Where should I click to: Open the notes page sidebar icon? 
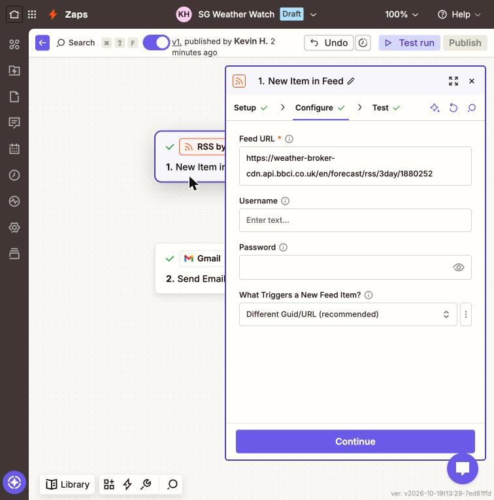click(x=14, y=97)
